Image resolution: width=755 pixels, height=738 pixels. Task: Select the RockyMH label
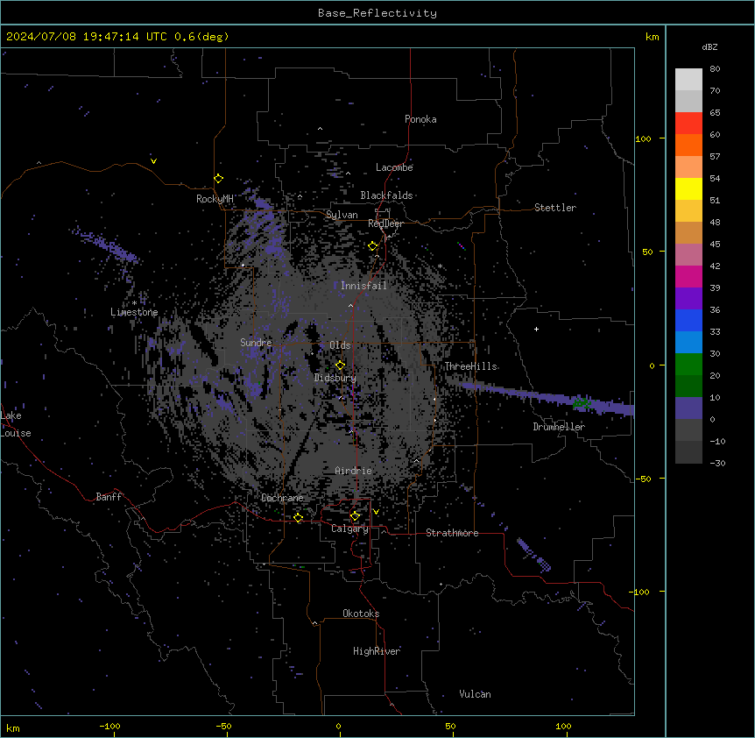tap(215, 198)
